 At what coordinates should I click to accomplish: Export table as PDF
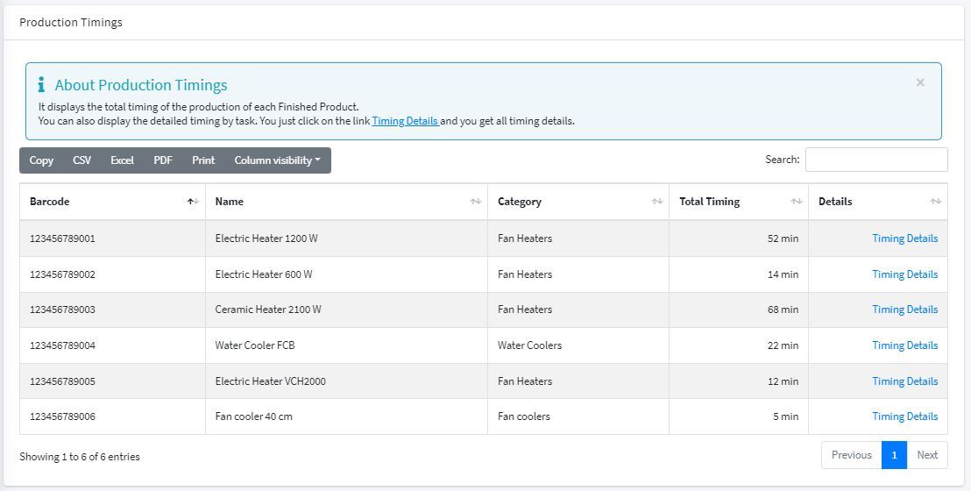click(x=163, y=160)
